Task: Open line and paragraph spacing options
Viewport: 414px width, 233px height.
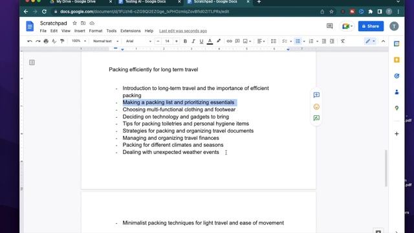Action: (274, 41)
